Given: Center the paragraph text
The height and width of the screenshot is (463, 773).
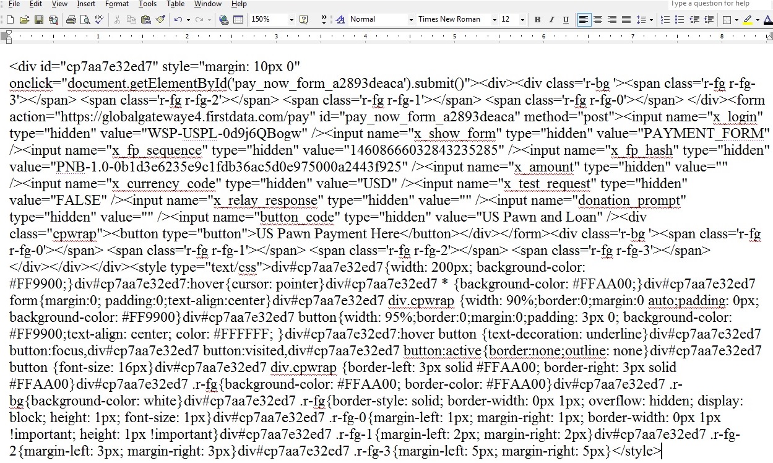Looking at the screenshot, I should tap(598, 20).
